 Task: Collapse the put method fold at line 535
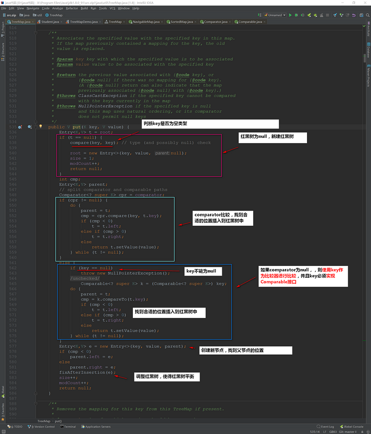[36, 127]
